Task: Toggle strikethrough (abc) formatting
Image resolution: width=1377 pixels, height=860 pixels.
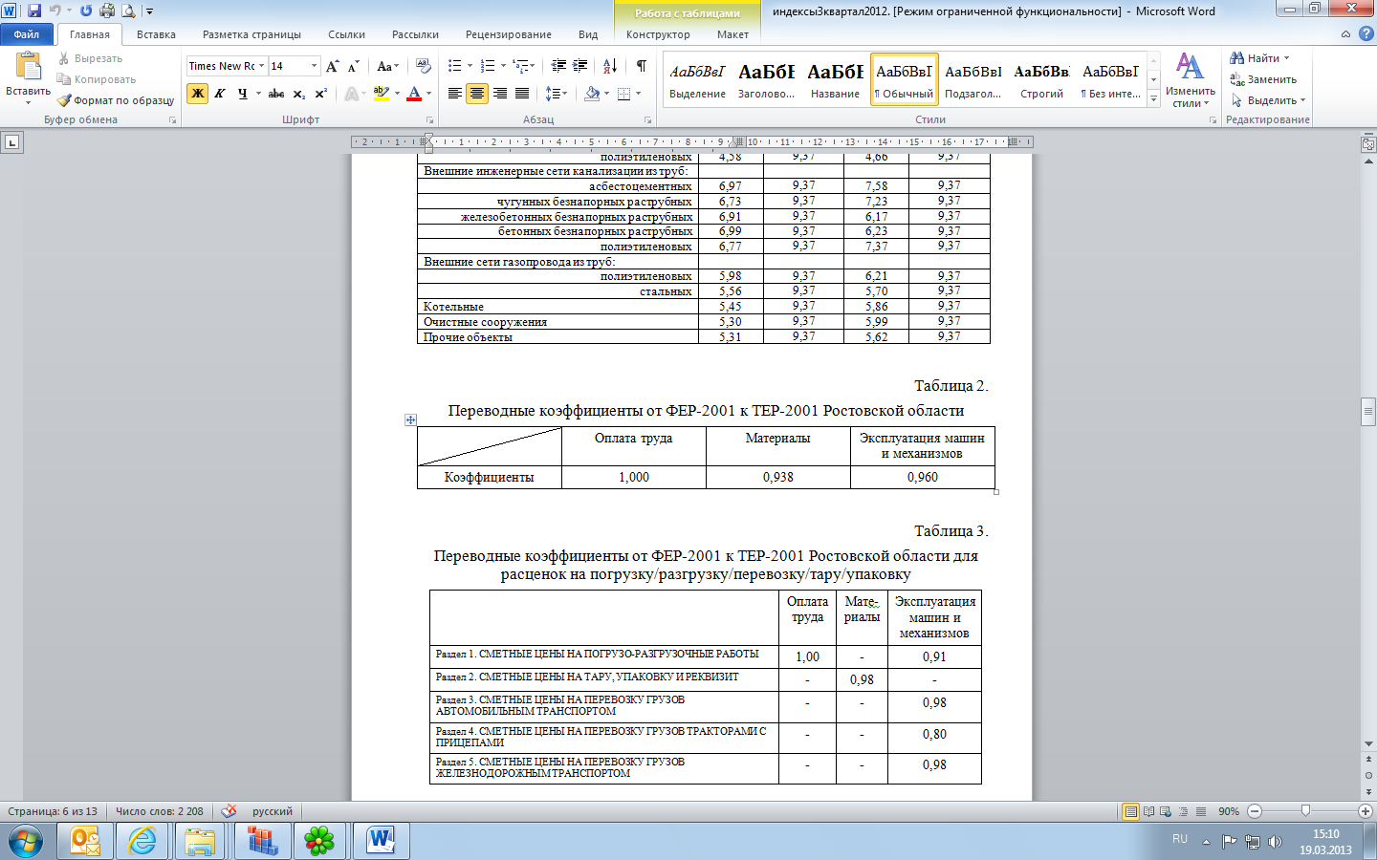Action: (276, 94)
